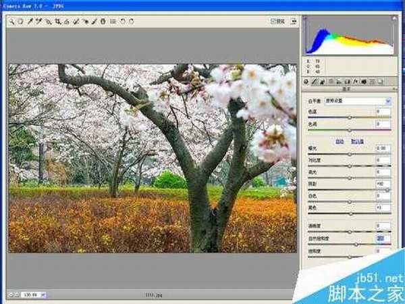This screenshot has height=304, width=405.
Task: Rotate image clockwise
Action: [x=131, y=21]
